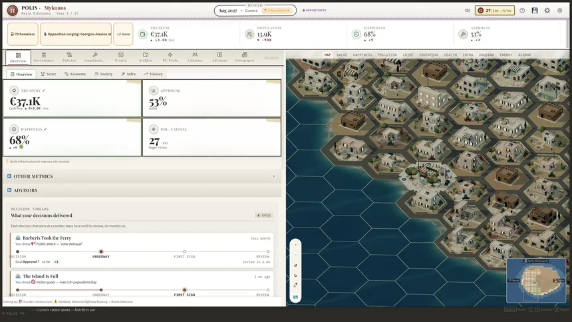Click the Approval gavel icon in top stats
The height and width of the screenshot is (322, 572).
463,35
